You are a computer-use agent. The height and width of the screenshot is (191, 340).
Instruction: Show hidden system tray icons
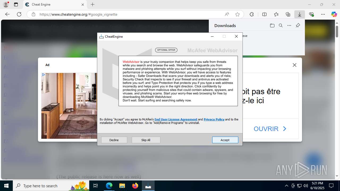click(x=286, y=186)
